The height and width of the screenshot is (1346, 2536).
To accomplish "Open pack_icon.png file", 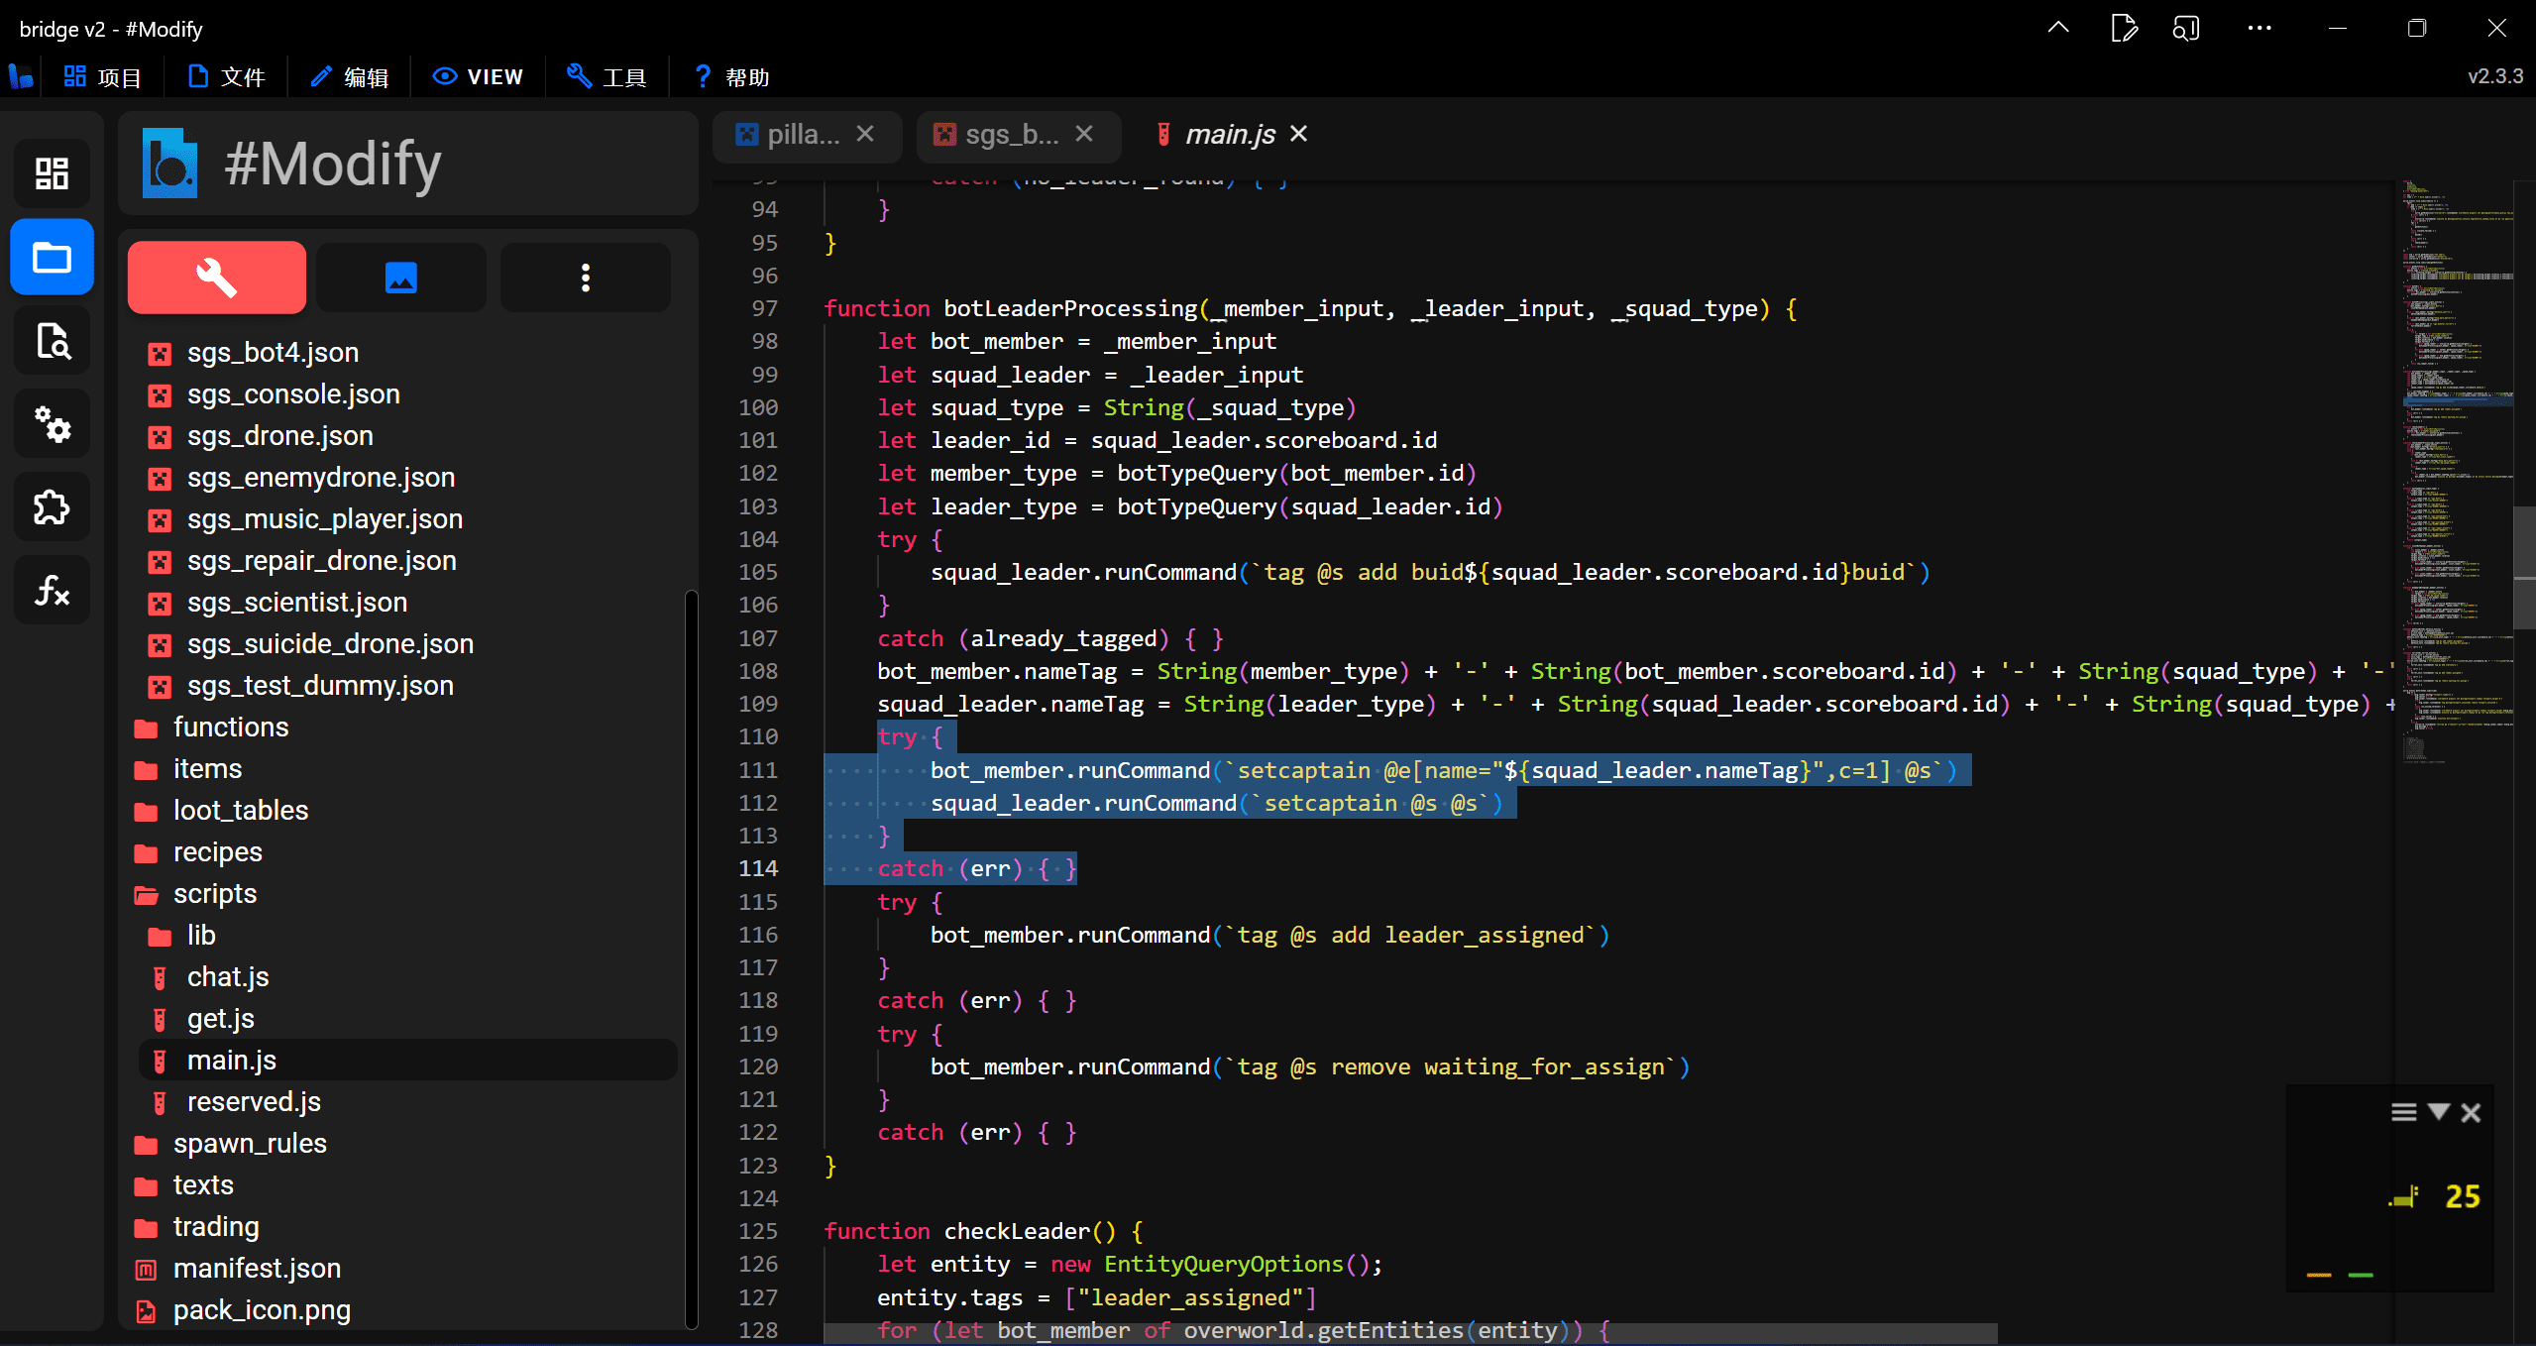I will [x=401, y=1310].
